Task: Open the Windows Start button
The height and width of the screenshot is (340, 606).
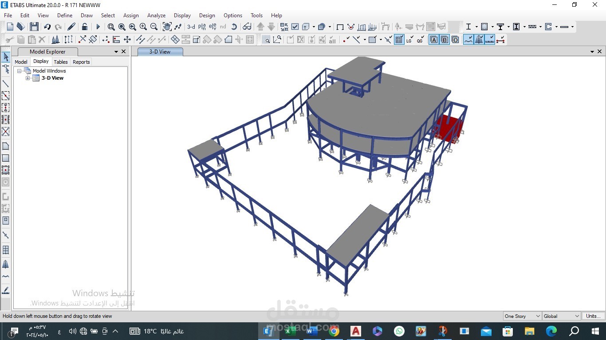Action: [x=595, y=331]
